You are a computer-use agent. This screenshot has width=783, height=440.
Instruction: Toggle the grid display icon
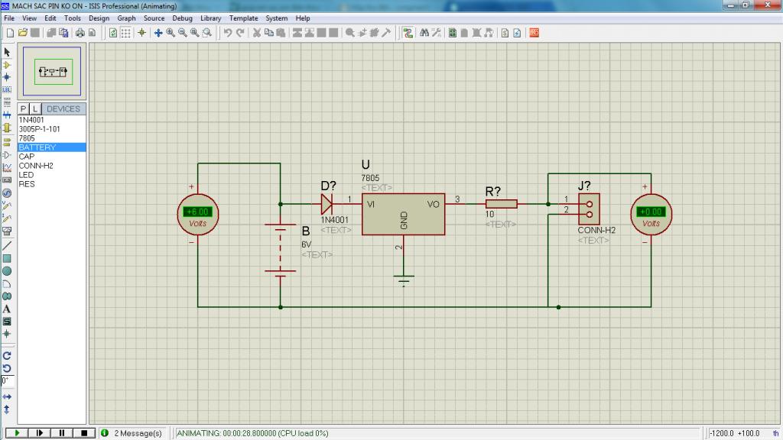[x=125, y=33]
